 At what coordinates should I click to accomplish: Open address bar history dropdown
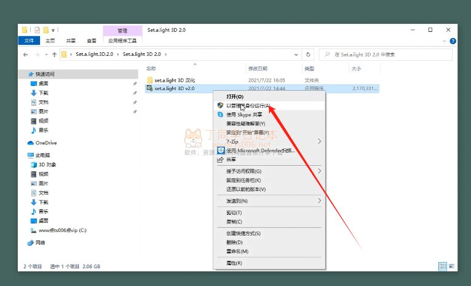click(296, 55)
